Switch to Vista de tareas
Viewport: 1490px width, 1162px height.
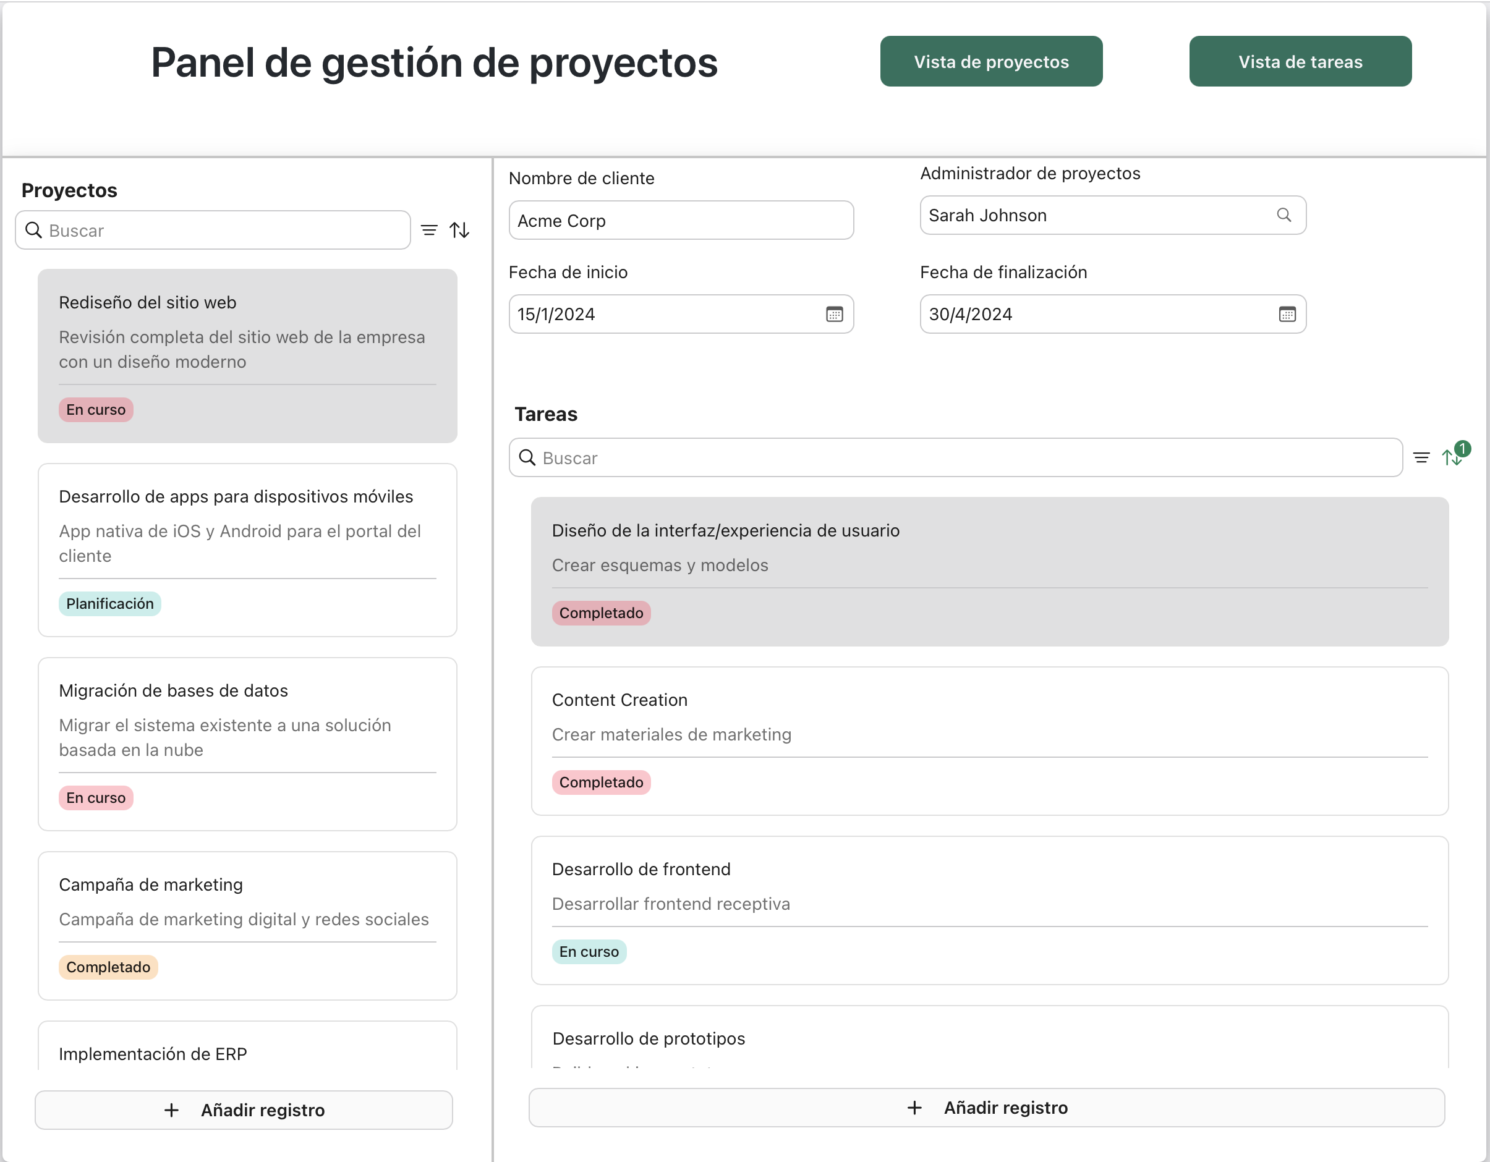click(x=1300, y=61)
